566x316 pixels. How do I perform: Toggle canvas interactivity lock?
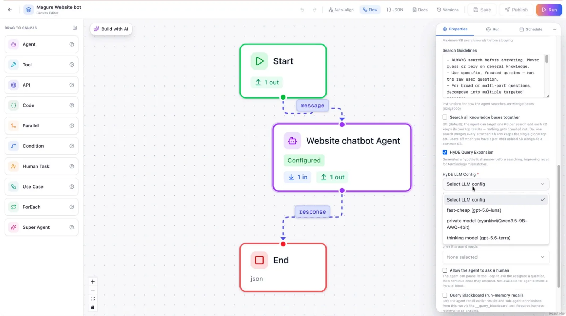[x=93, y=308]
